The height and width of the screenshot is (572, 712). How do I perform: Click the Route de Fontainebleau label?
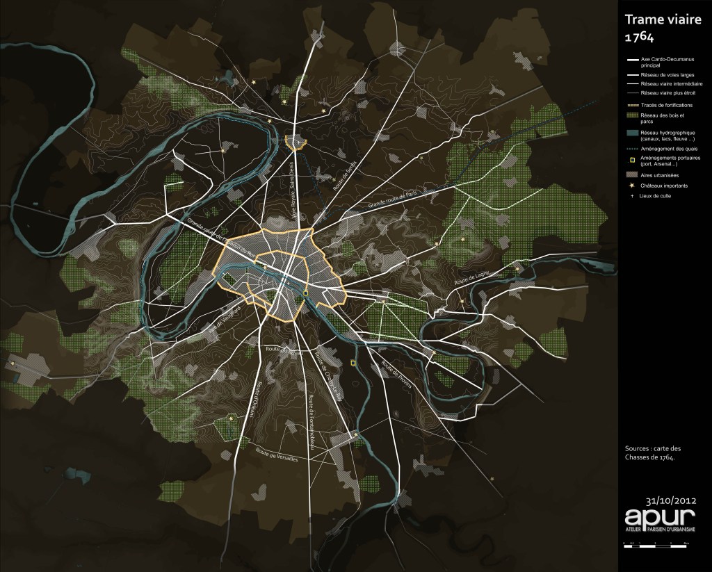pos(311,423)
